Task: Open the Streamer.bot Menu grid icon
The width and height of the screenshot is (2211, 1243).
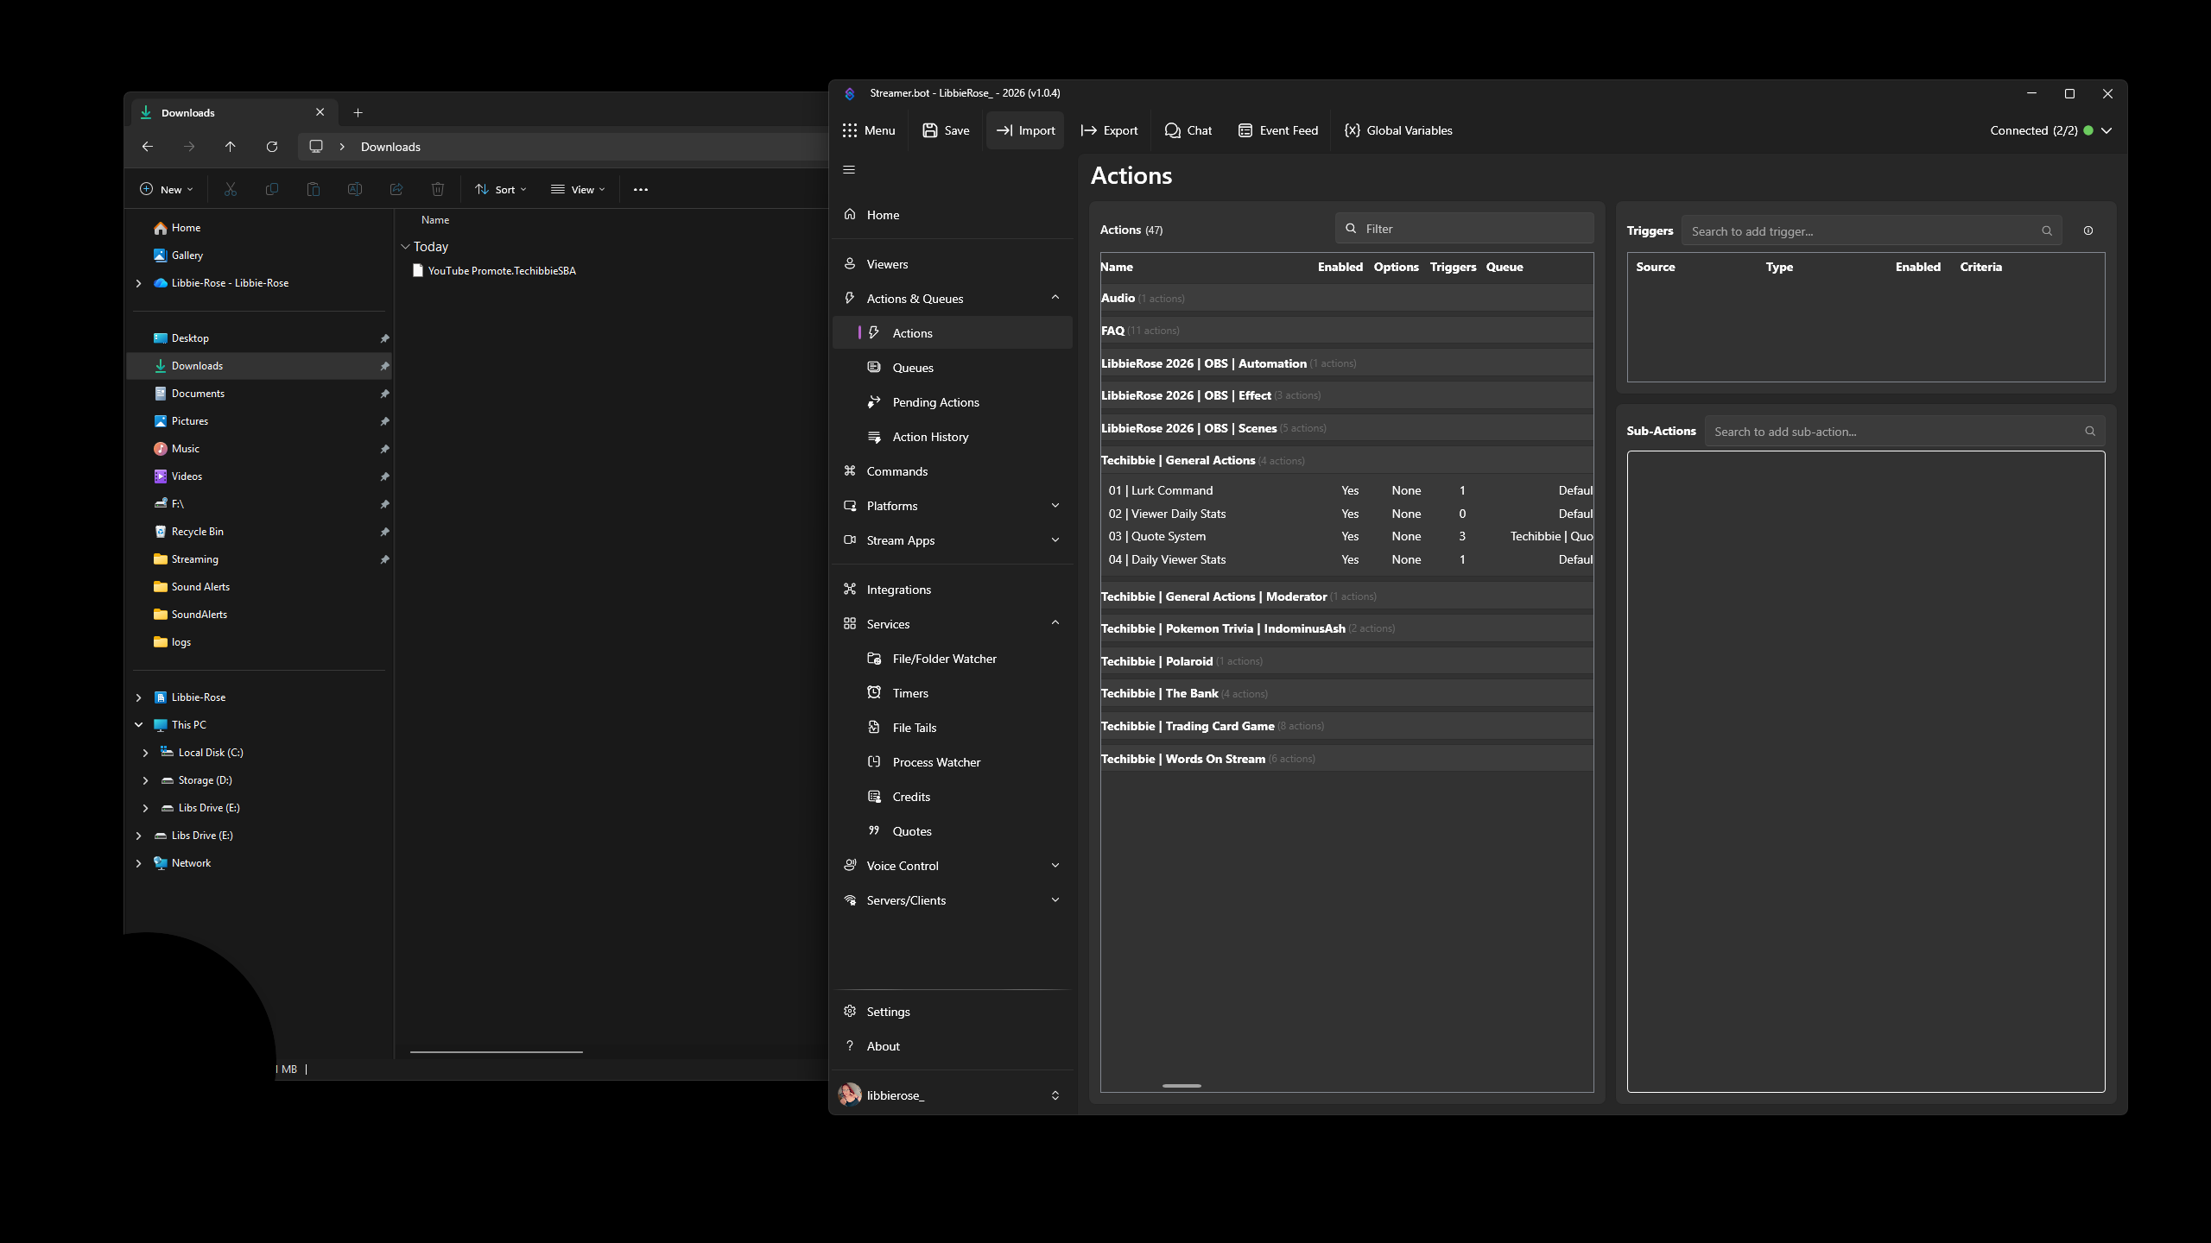Action: coord(850,130)
